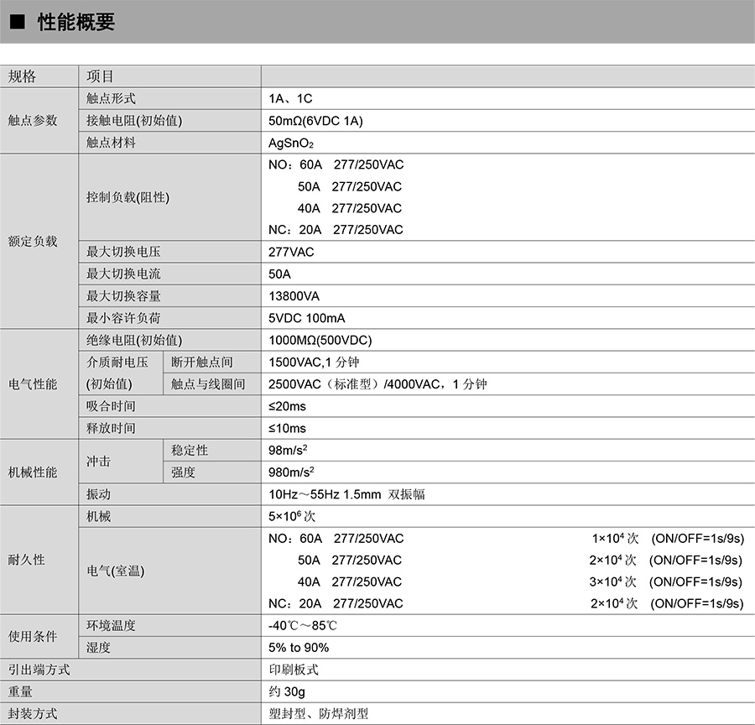Click the 性能概要 section title

coord(75,23)
